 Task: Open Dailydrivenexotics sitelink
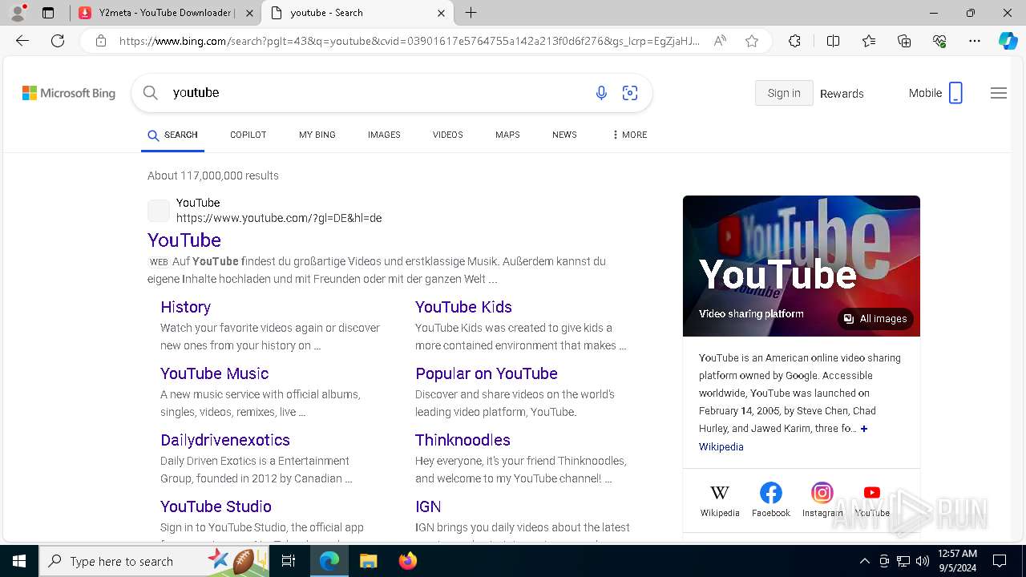(x=225, y=440)
